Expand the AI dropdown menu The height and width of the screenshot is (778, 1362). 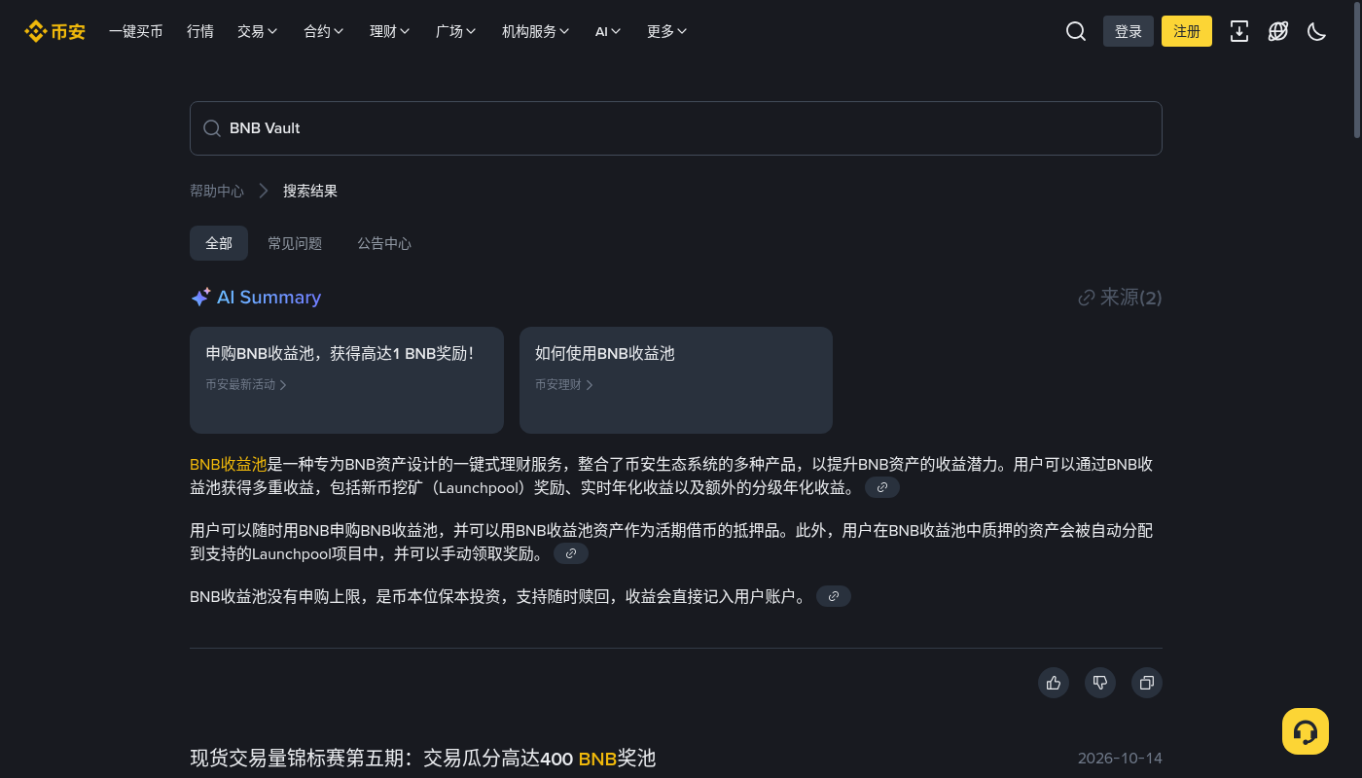coord(609,31)
